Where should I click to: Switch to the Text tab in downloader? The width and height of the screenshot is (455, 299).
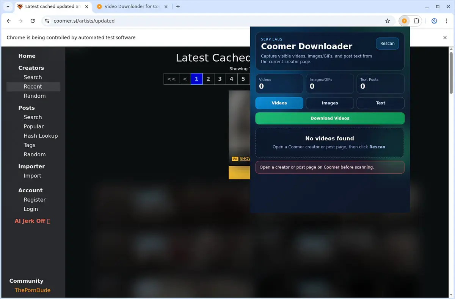click(x=380, y=103)
